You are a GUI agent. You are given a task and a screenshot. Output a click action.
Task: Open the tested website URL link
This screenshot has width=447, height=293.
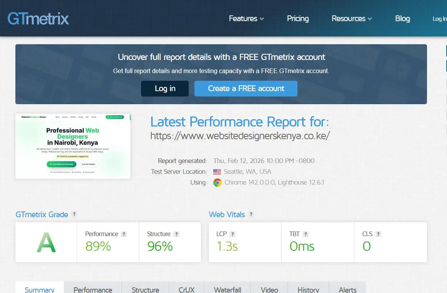(x=240, y=136)
